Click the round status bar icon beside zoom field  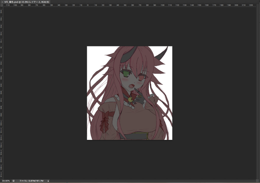[x=14, y=181]
